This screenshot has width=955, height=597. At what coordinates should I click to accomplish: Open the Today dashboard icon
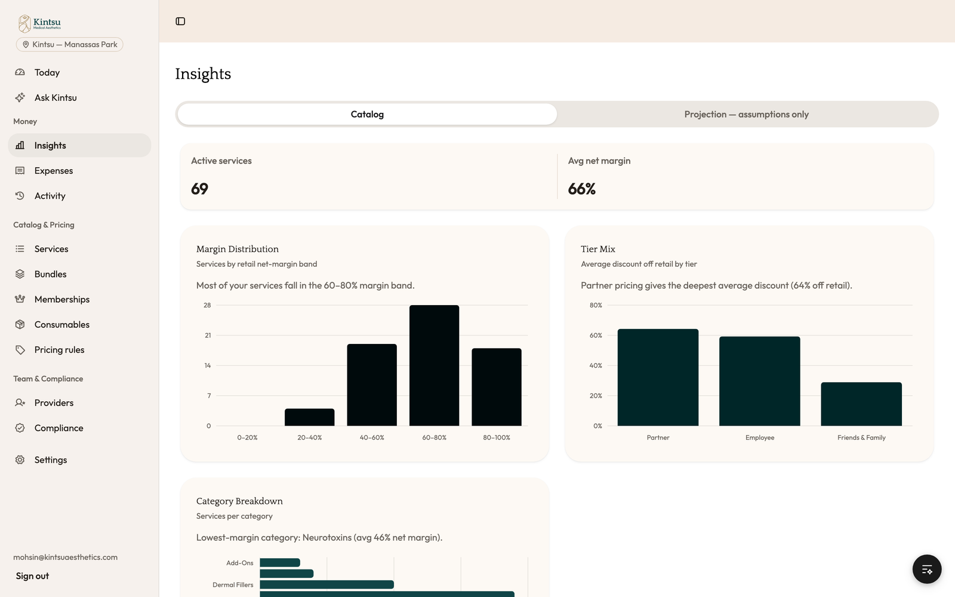point(20,72)
